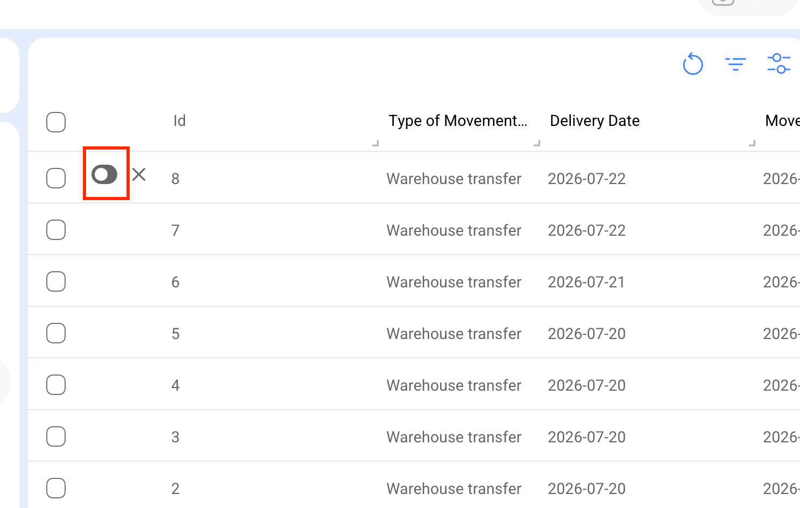800x508 pixels.
Task: Click the Id column resize handle
Action: 376,143
